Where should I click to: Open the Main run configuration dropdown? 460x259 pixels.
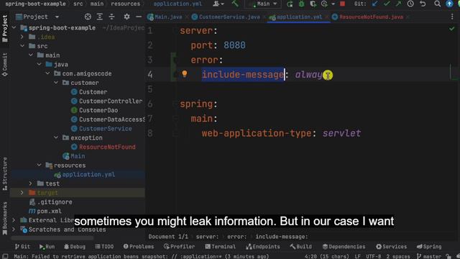click(263, 4)
